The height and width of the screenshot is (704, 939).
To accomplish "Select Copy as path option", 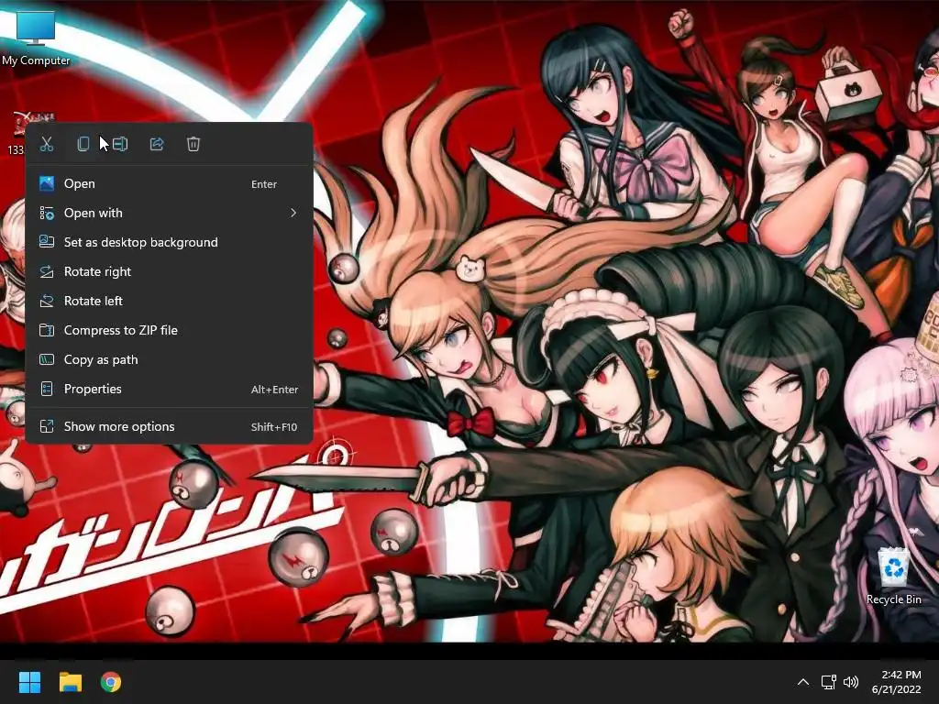I will (169, 359).
